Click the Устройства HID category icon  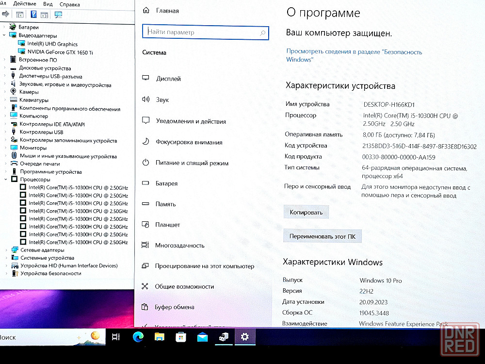pos(15,265)
